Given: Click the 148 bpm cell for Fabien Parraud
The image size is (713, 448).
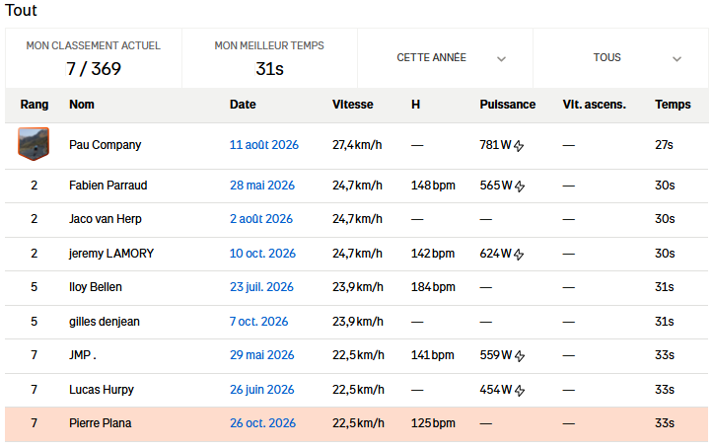Looking at the screenshot, I should coord(433,186).
